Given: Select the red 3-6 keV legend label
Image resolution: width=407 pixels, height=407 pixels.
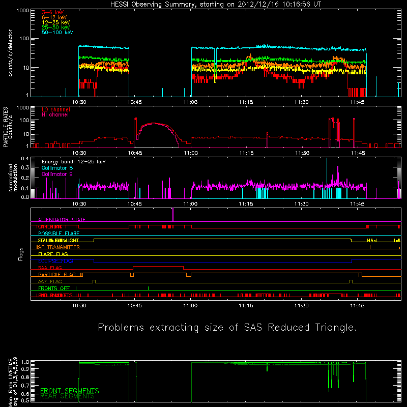Looking at the screenshot, I should (x=53, y=12).
